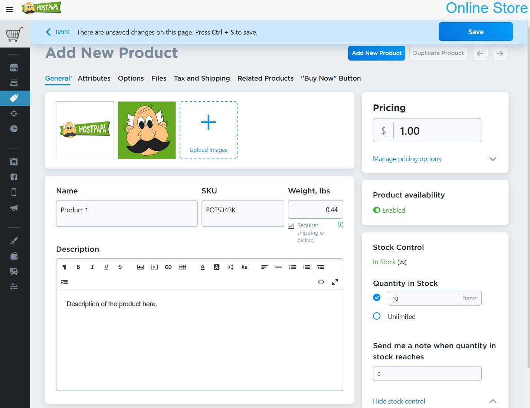Screen dimensions: 530x408
Task: Select the Marketing megaphone icon
Action: [x=14, y=208]
